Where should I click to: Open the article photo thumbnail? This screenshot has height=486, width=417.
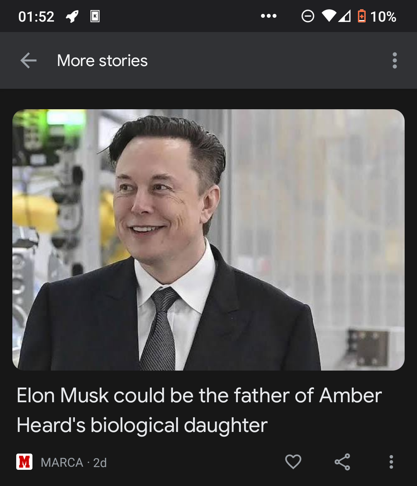(x=208, y=240)
